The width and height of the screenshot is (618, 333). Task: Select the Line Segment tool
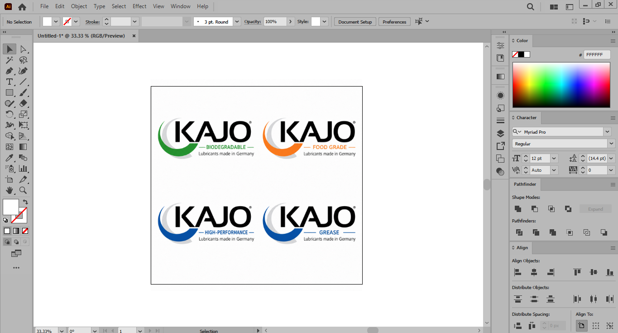click(x=23, y=82)
